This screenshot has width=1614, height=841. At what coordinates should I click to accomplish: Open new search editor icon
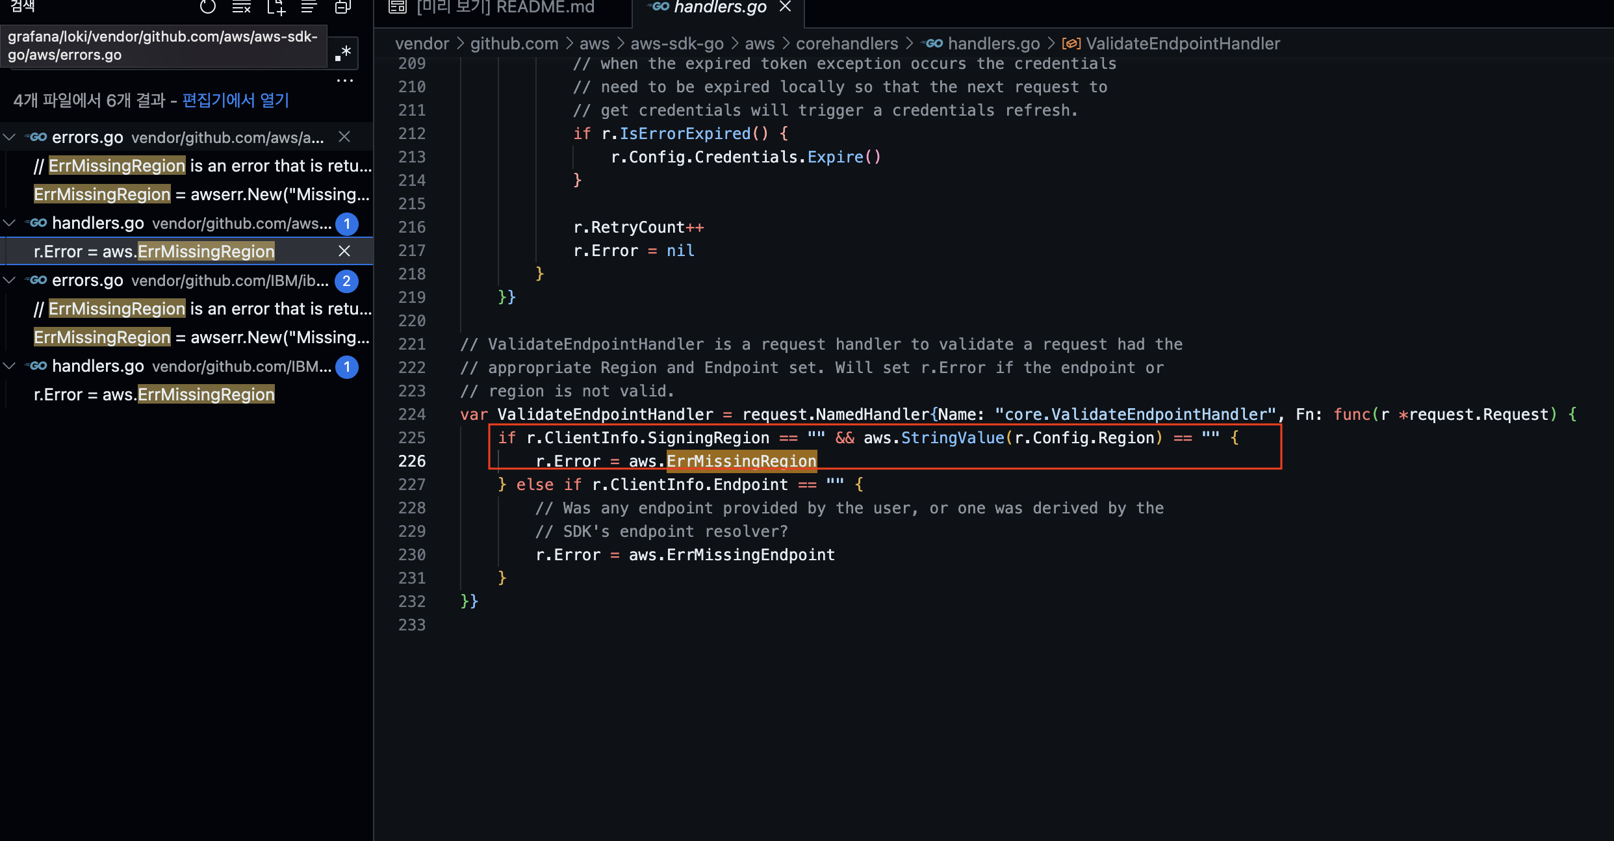tap(276, 7)
